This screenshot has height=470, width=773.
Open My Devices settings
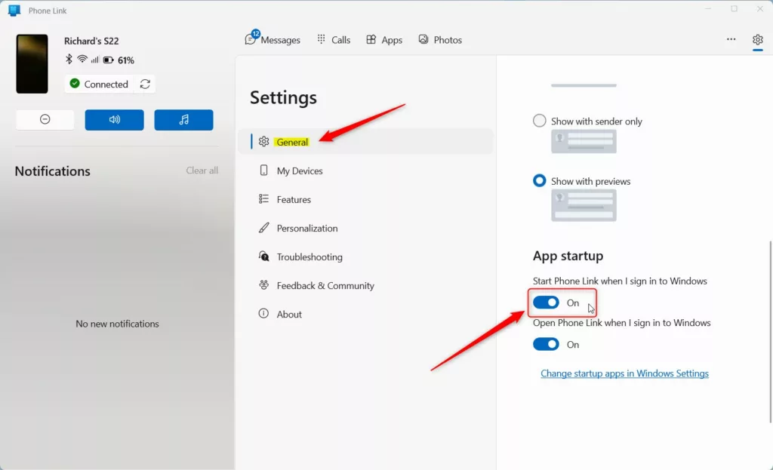366,170
